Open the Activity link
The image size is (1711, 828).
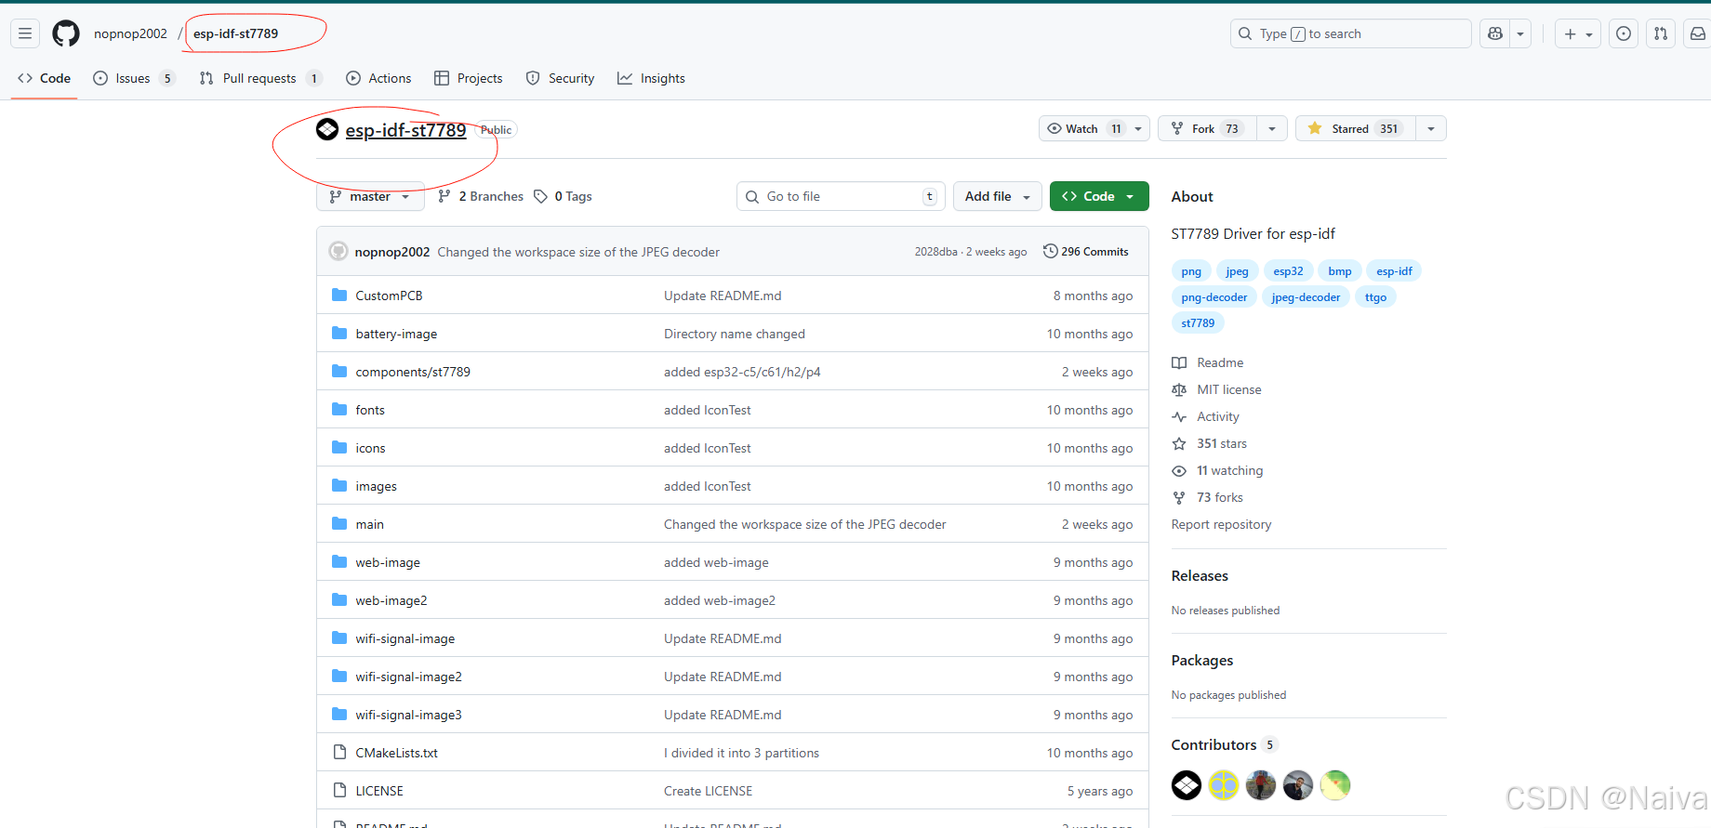(x=1205, y=416)
